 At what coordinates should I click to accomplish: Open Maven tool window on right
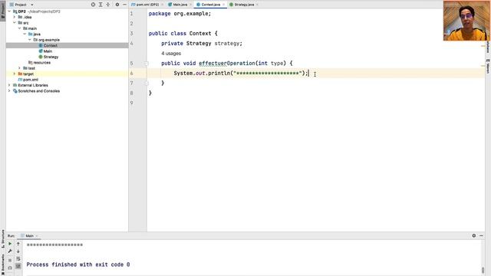pos(488,66)
